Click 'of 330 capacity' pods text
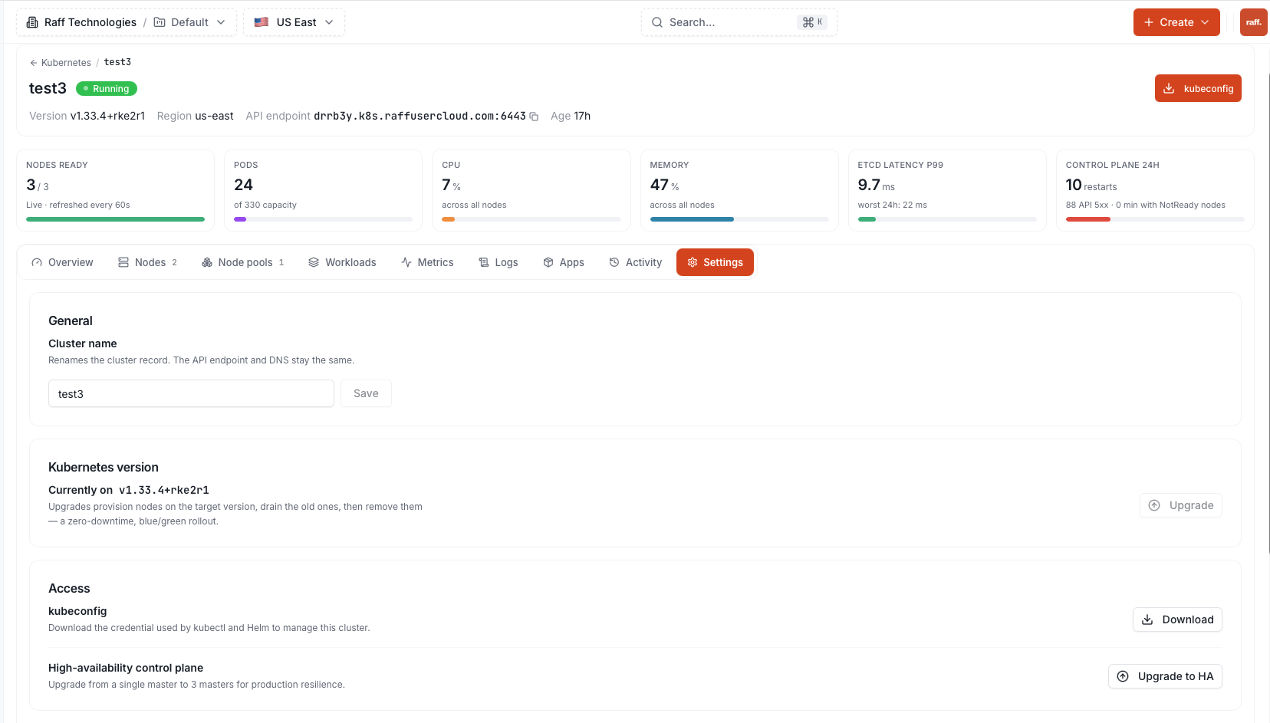 click(x=265, y=205)
